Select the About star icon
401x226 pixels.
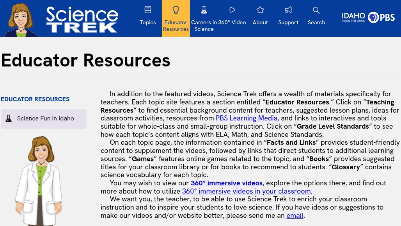tap(260, 10)
